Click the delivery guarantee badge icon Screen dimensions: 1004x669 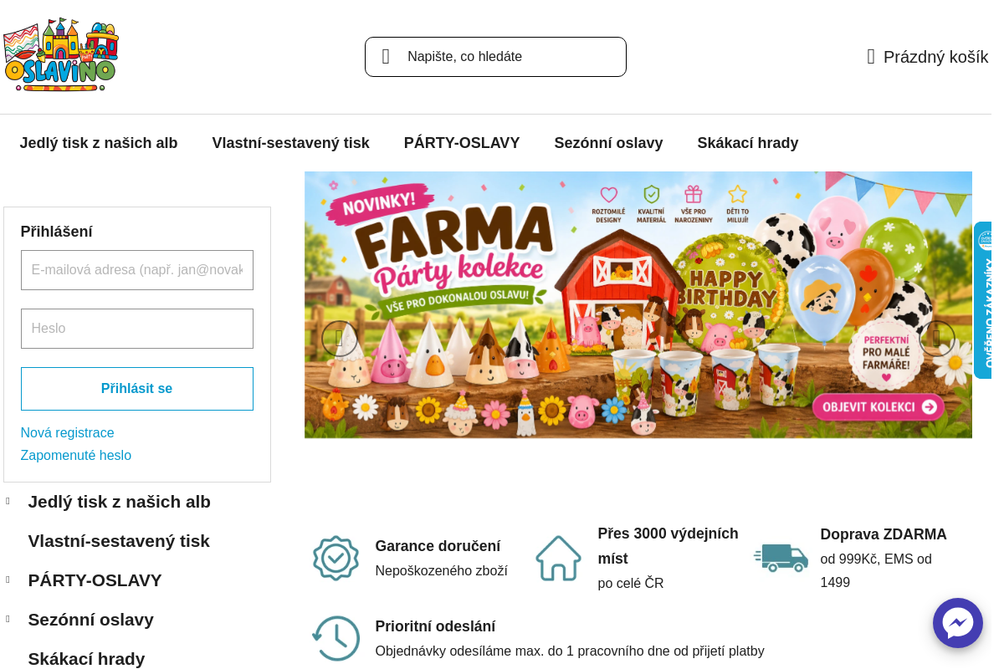[x=336, y=558]
